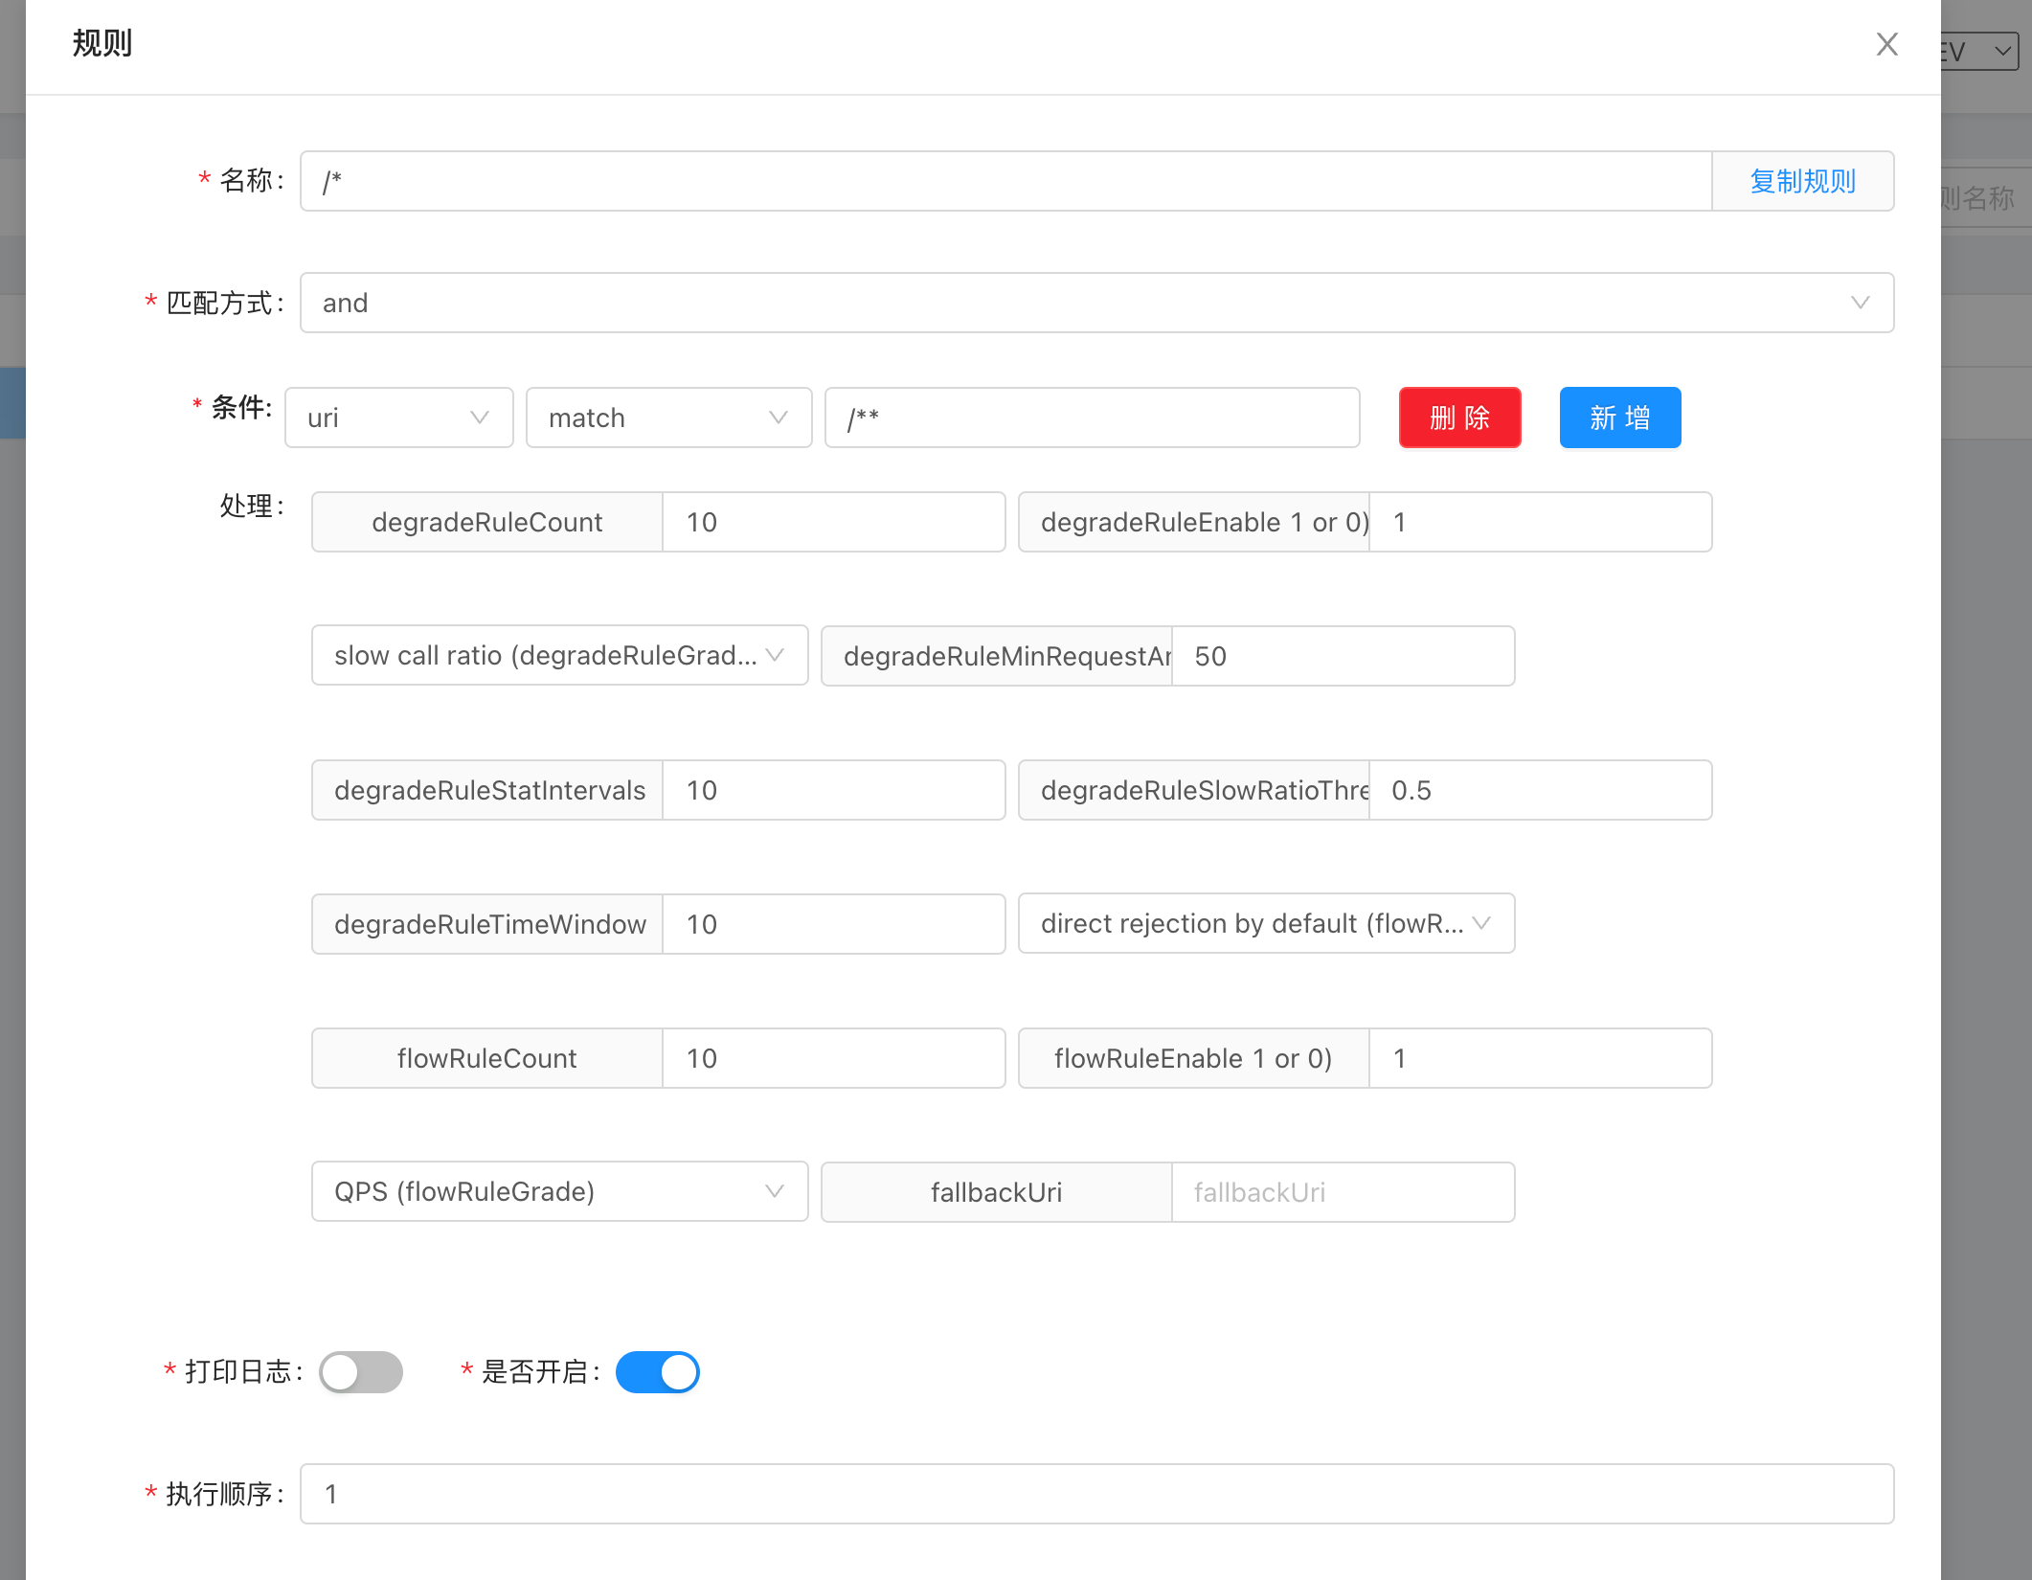The image size is (2032, 1580).
Task: Open the match mode 'and' dropdown
Action: pyautogui.click(x=1095, y=303)
